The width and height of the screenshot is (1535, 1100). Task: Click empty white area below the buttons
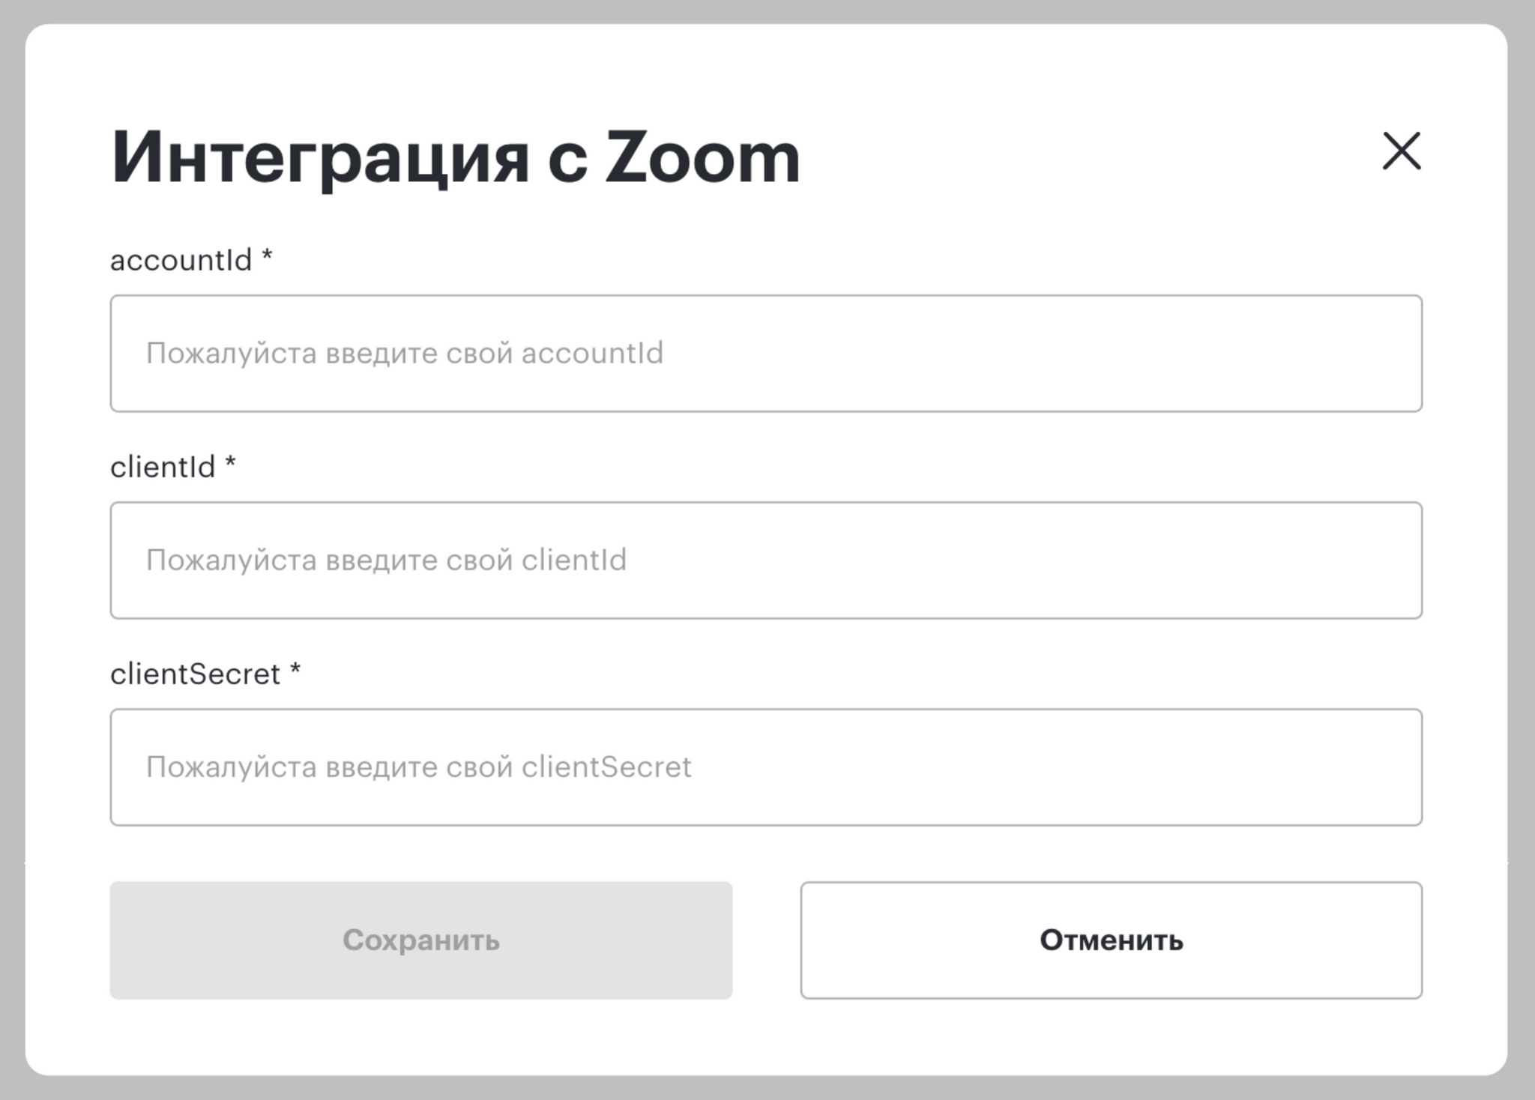pos(766,1038)
